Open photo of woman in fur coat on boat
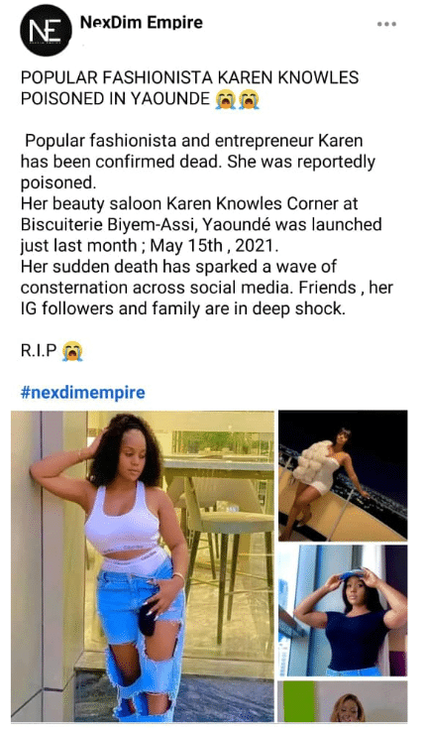Image resolution: width=424 pixels, height=733 pixels. coord(343,475)
